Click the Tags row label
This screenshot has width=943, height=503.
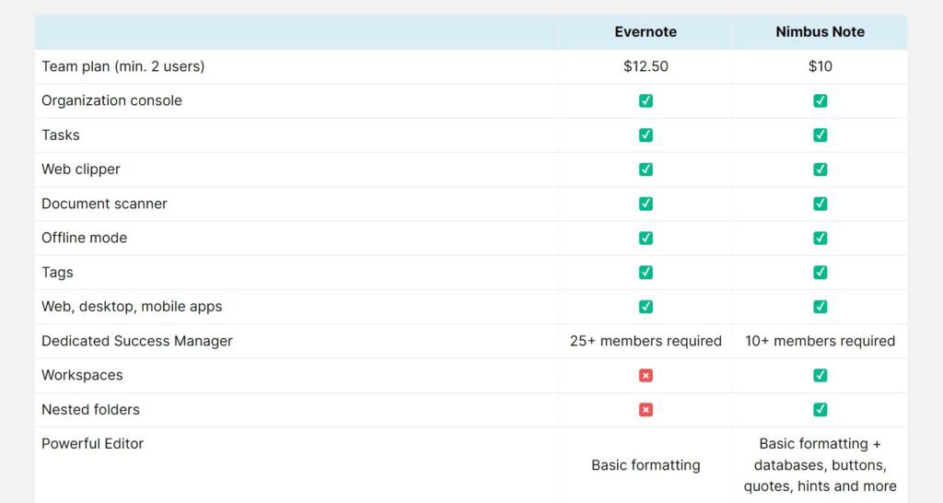[x=57, y=273]
